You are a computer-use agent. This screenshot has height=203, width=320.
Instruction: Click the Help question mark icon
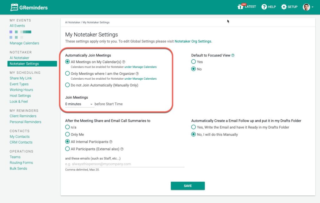(264, 7)
